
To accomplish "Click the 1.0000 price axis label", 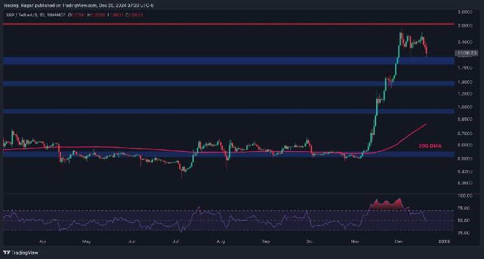I will point(465,107).
